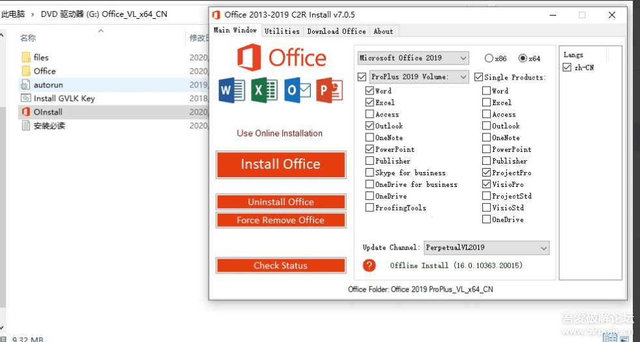Viewport: 640px width, 342px height.
Task: Enable Excel under Single Products
Action: click(x=486, y=102)
